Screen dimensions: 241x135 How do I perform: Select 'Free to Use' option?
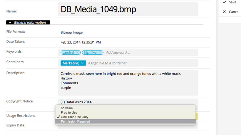125,113
